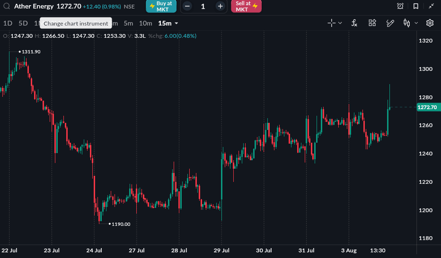Change chart type via candlestick icon
This screenshot has width=441, height=258.
pyautogui.click(x=406, y=23)
